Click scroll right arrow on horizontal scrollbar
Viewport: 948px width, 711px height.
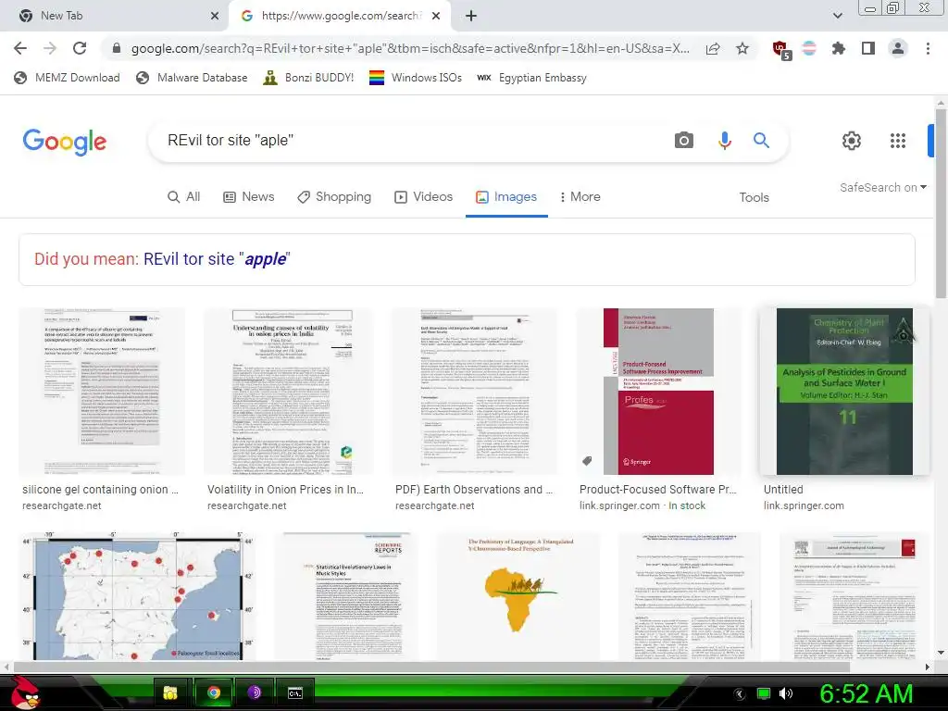pyautogui.click(x=928, y=667)
